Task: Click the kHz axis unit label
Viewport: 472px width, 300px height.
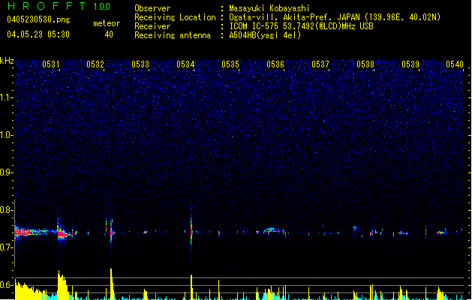Action: point(7,61)
